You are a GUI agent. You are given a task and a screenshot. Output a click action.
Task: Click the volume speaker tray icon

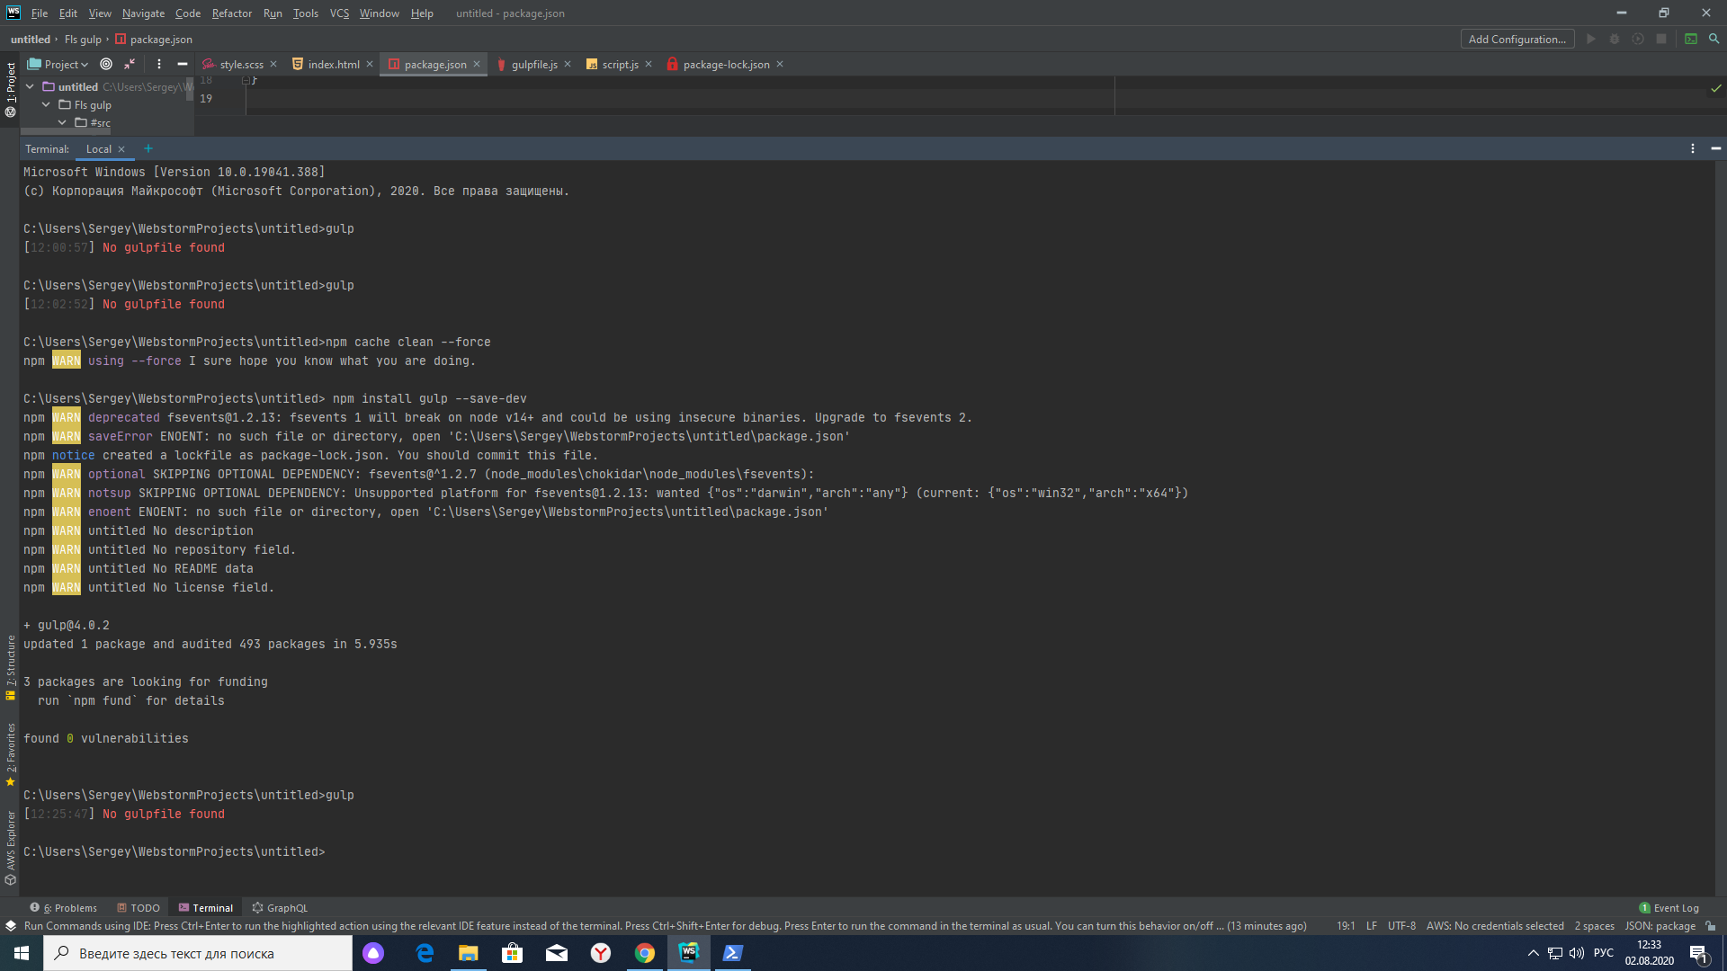(x=1577, y=953)
